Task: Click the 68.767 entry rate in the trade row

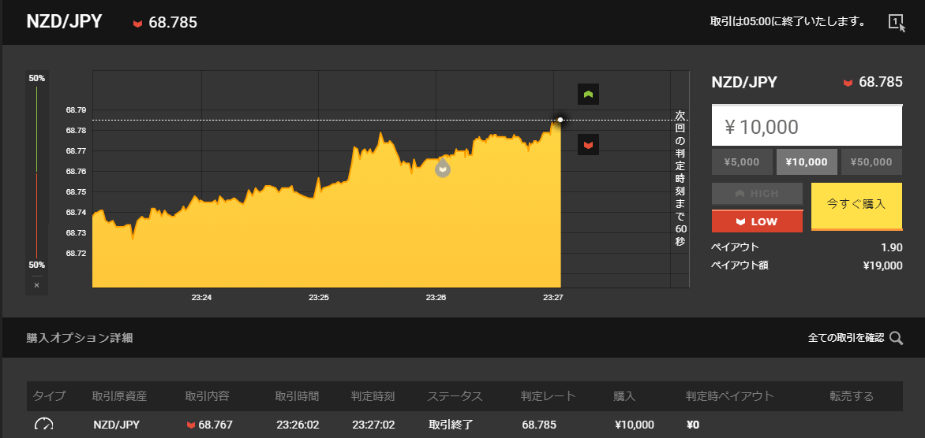Action: [x=216, y=425]
